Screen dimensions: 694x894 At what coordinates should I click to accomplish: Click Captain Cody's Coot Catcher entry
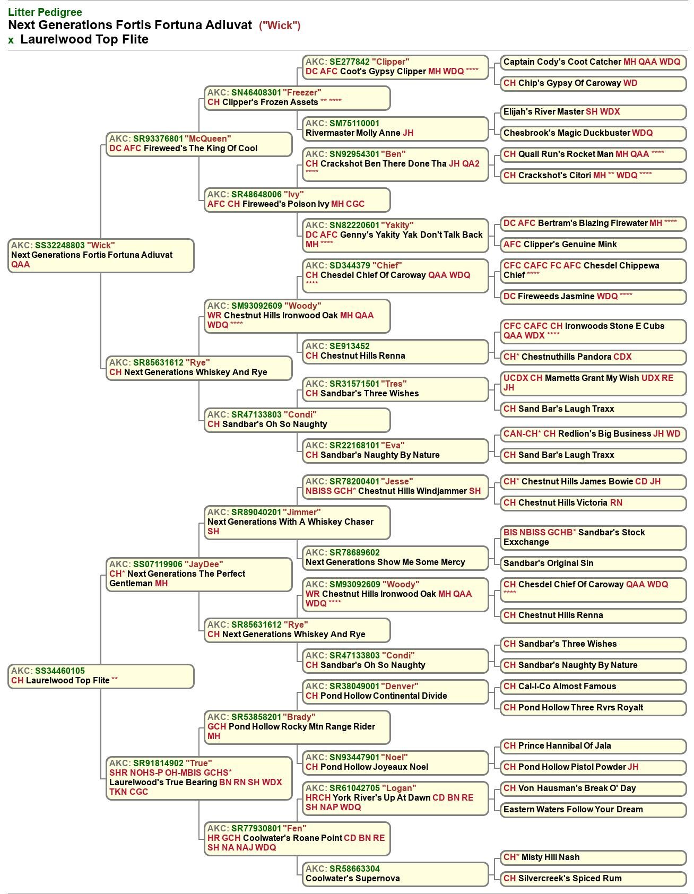point(593,62)
